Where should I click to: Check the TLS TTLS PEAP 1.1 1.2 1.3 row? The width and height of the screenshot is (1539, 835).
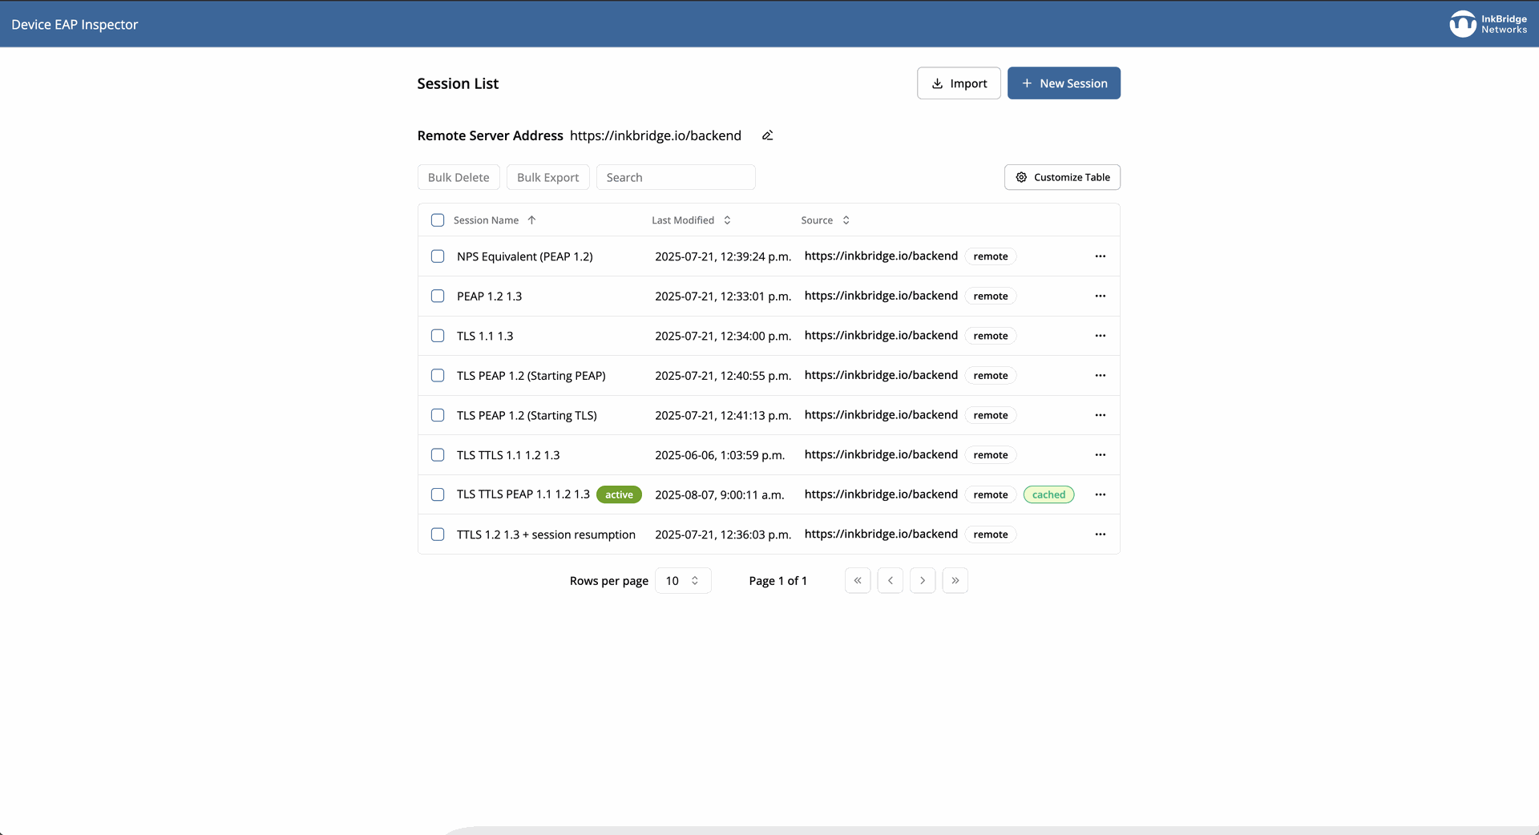[x=438, y=494]
